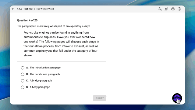This screenshot has height=110, width=195.
Task: Click the back-up arrow icon in header
Action: click(13, 9)
